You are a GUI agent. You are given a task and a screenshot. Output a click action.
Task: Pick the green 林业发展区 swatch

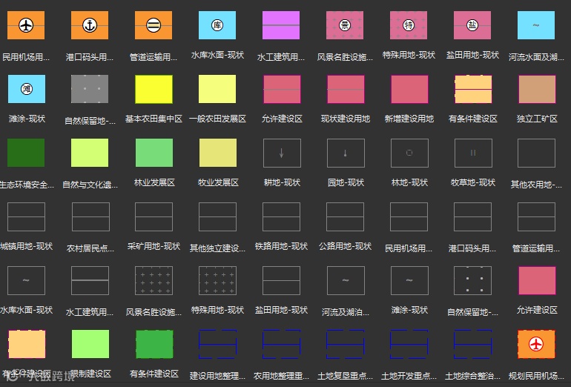click(154, 153)
